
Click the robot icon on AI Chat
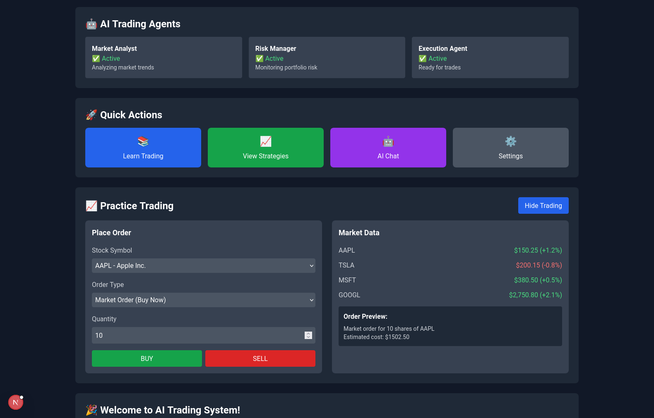click(x=388, y=141)
